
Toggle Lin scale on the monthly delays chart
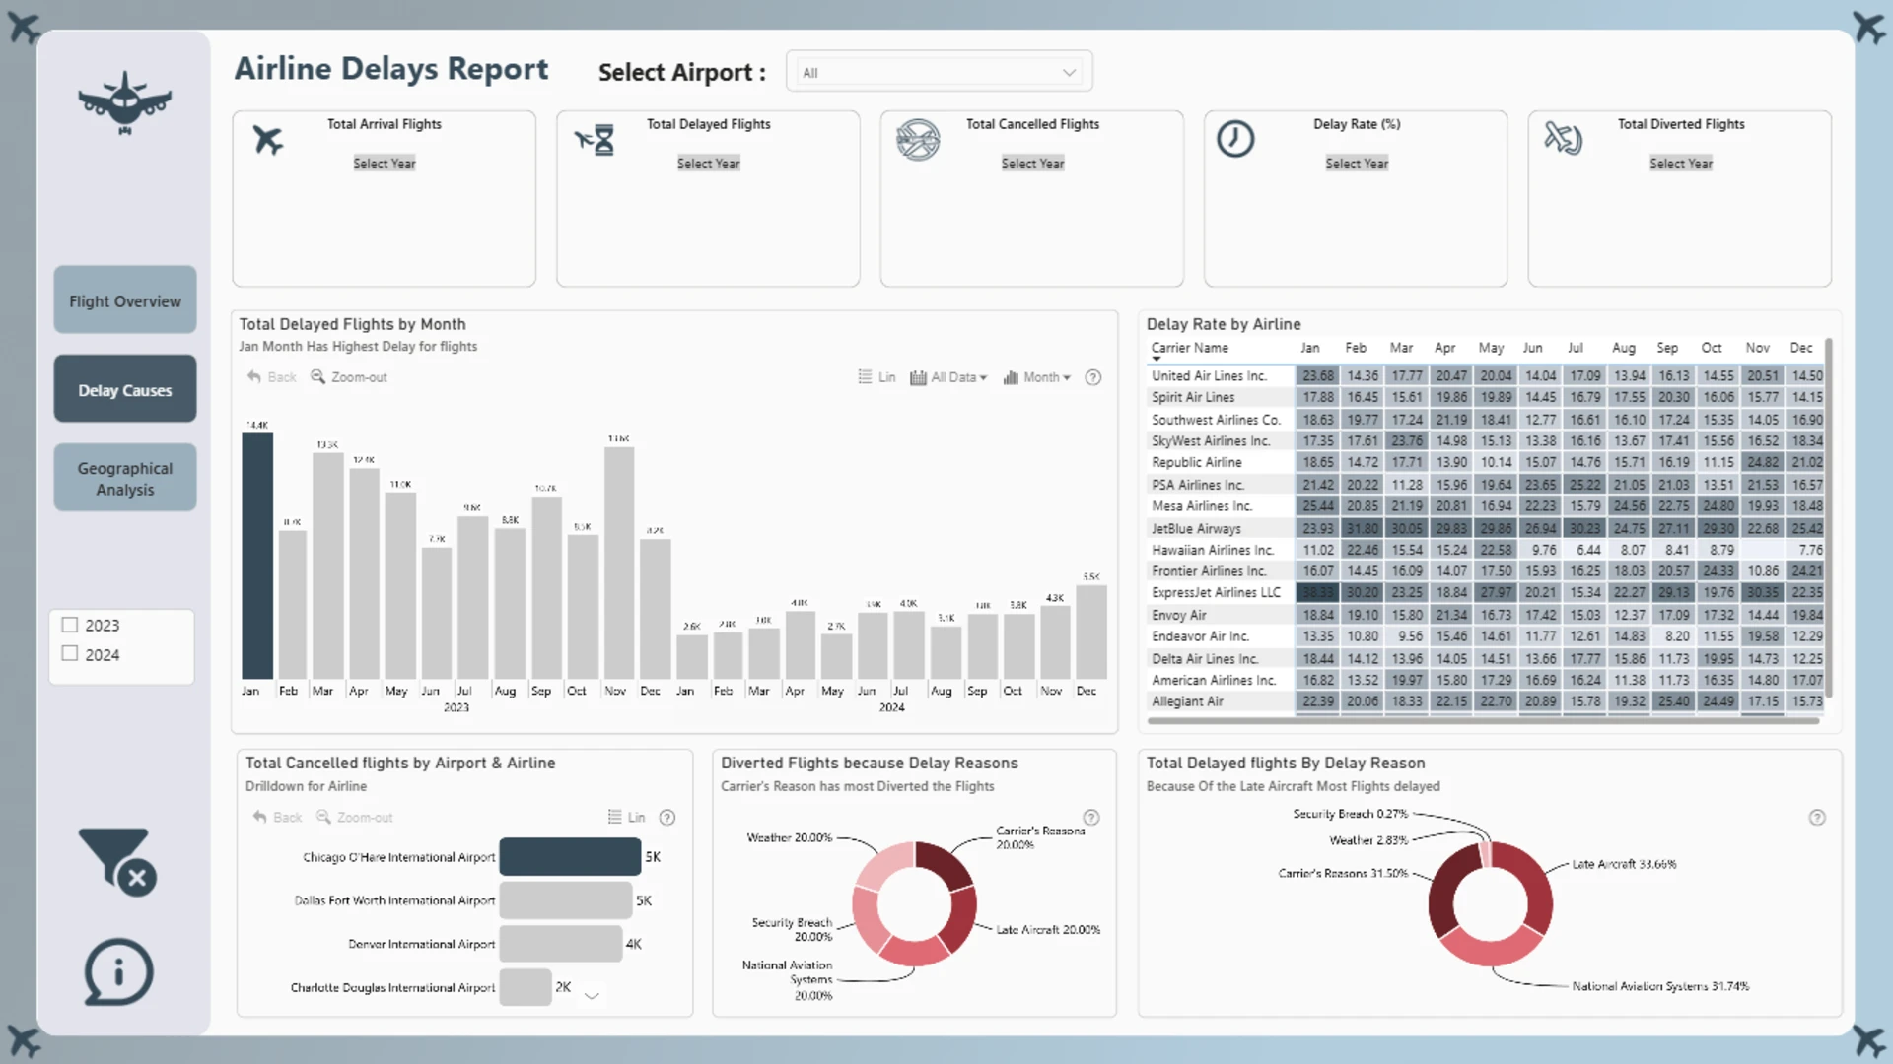(x=876, y=377)
